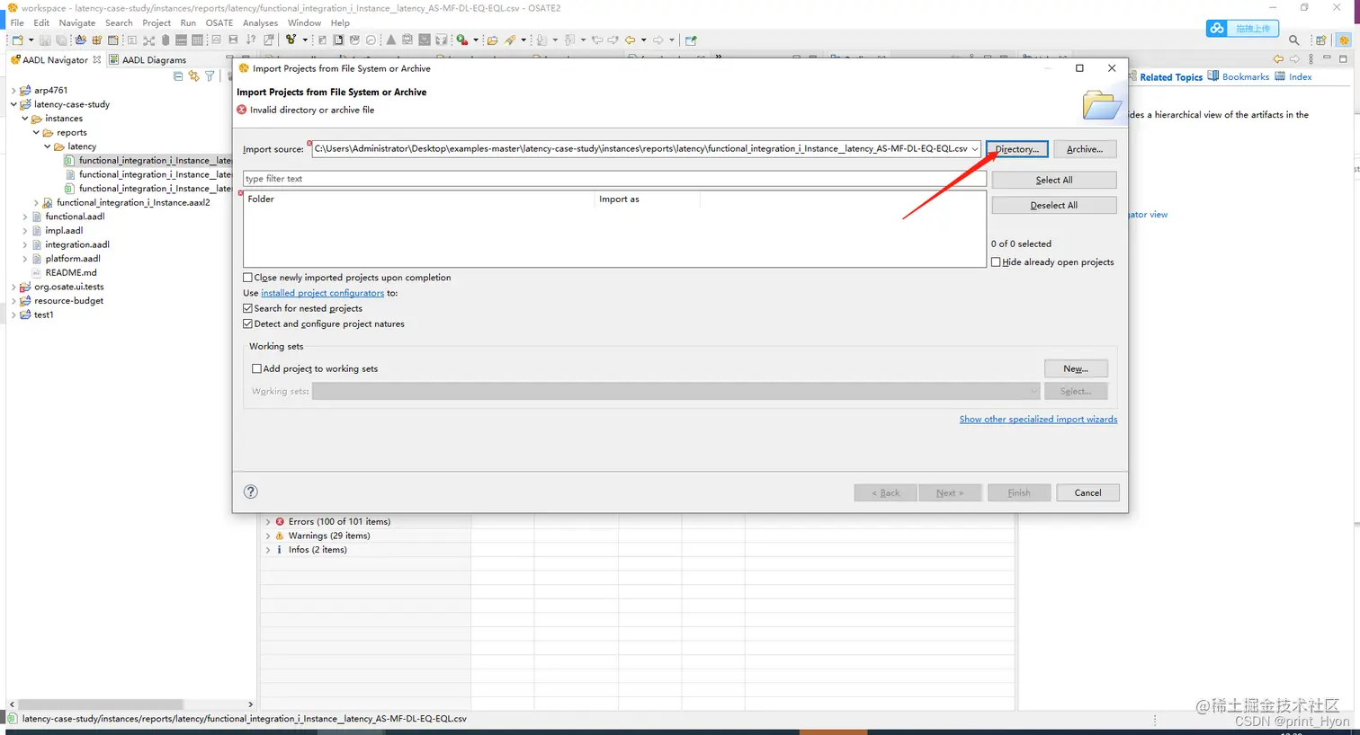Expand the arp4761 project node
The height and width of the screenshot is (735, 1360).
(13, 90)
